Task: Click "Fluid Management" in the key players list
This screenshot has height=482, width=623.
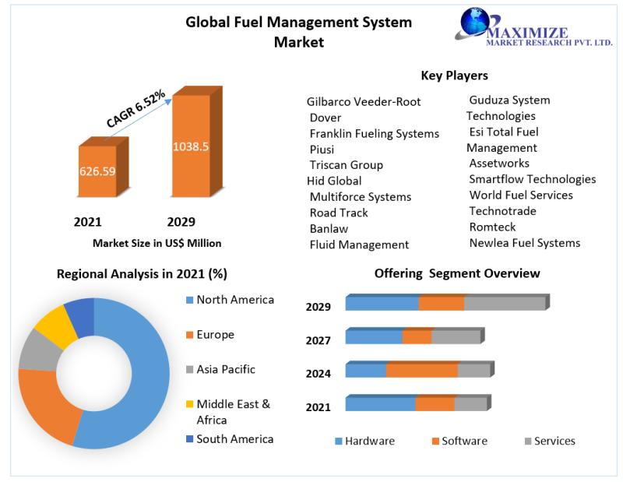Action: coord(359,245)
